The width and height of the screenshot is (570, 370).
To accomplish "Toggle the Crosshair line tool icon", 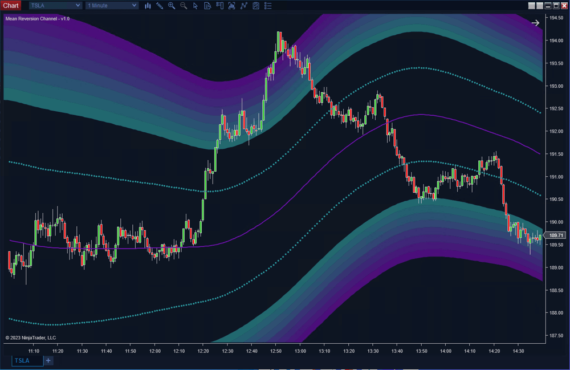I will click(244, 6).
